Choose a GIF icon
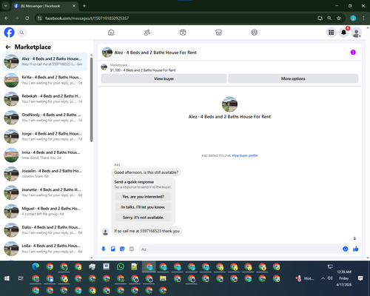The width and height of the screenshot is (370, 296). click(x=132, y=249)
